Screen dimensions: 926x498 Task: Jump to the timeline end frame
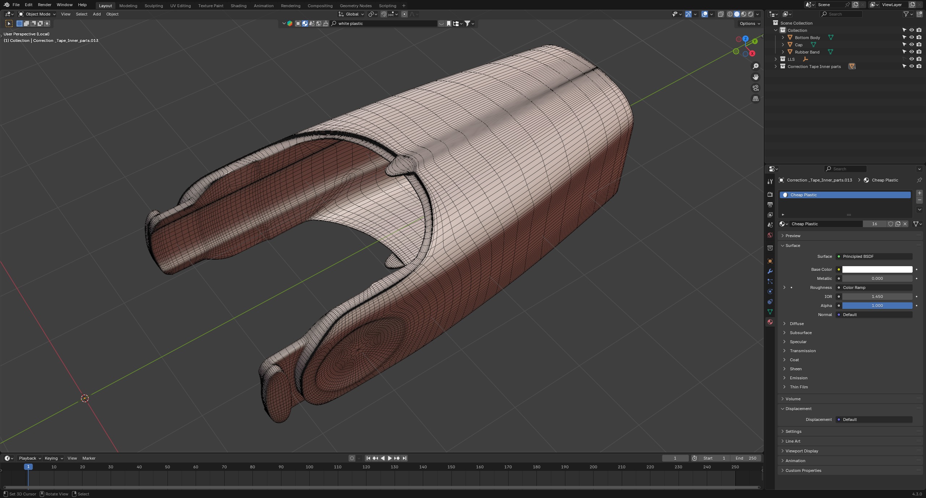tap(404, 458)
